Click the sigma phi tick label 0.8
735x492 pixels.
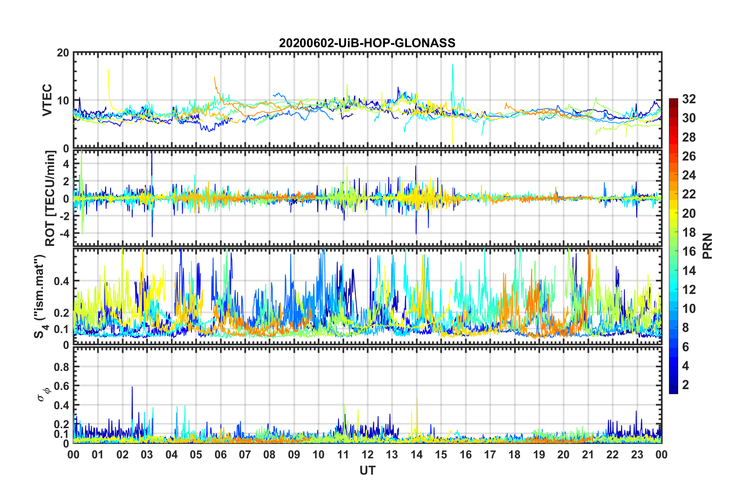coord(61,367)
